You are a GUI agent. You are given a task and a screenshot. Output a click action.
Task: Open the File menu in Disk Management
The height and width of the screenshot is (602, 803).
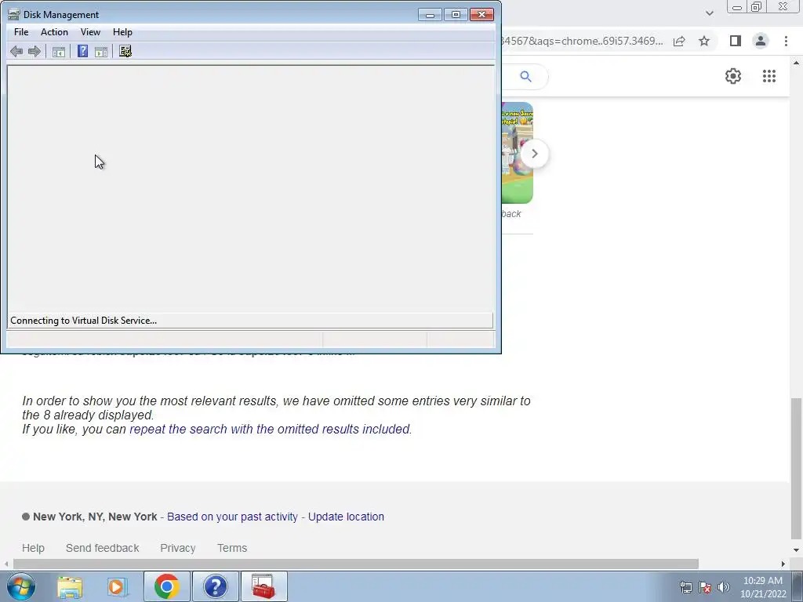[21, 31]
